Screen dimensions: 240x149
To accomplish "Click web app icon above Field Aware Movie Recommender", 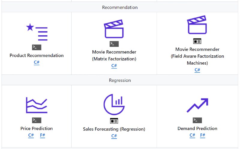I will coord(197,41).
